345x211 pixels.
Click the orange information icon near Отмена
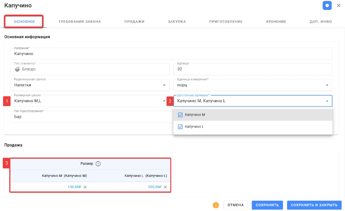pos(215,205)
